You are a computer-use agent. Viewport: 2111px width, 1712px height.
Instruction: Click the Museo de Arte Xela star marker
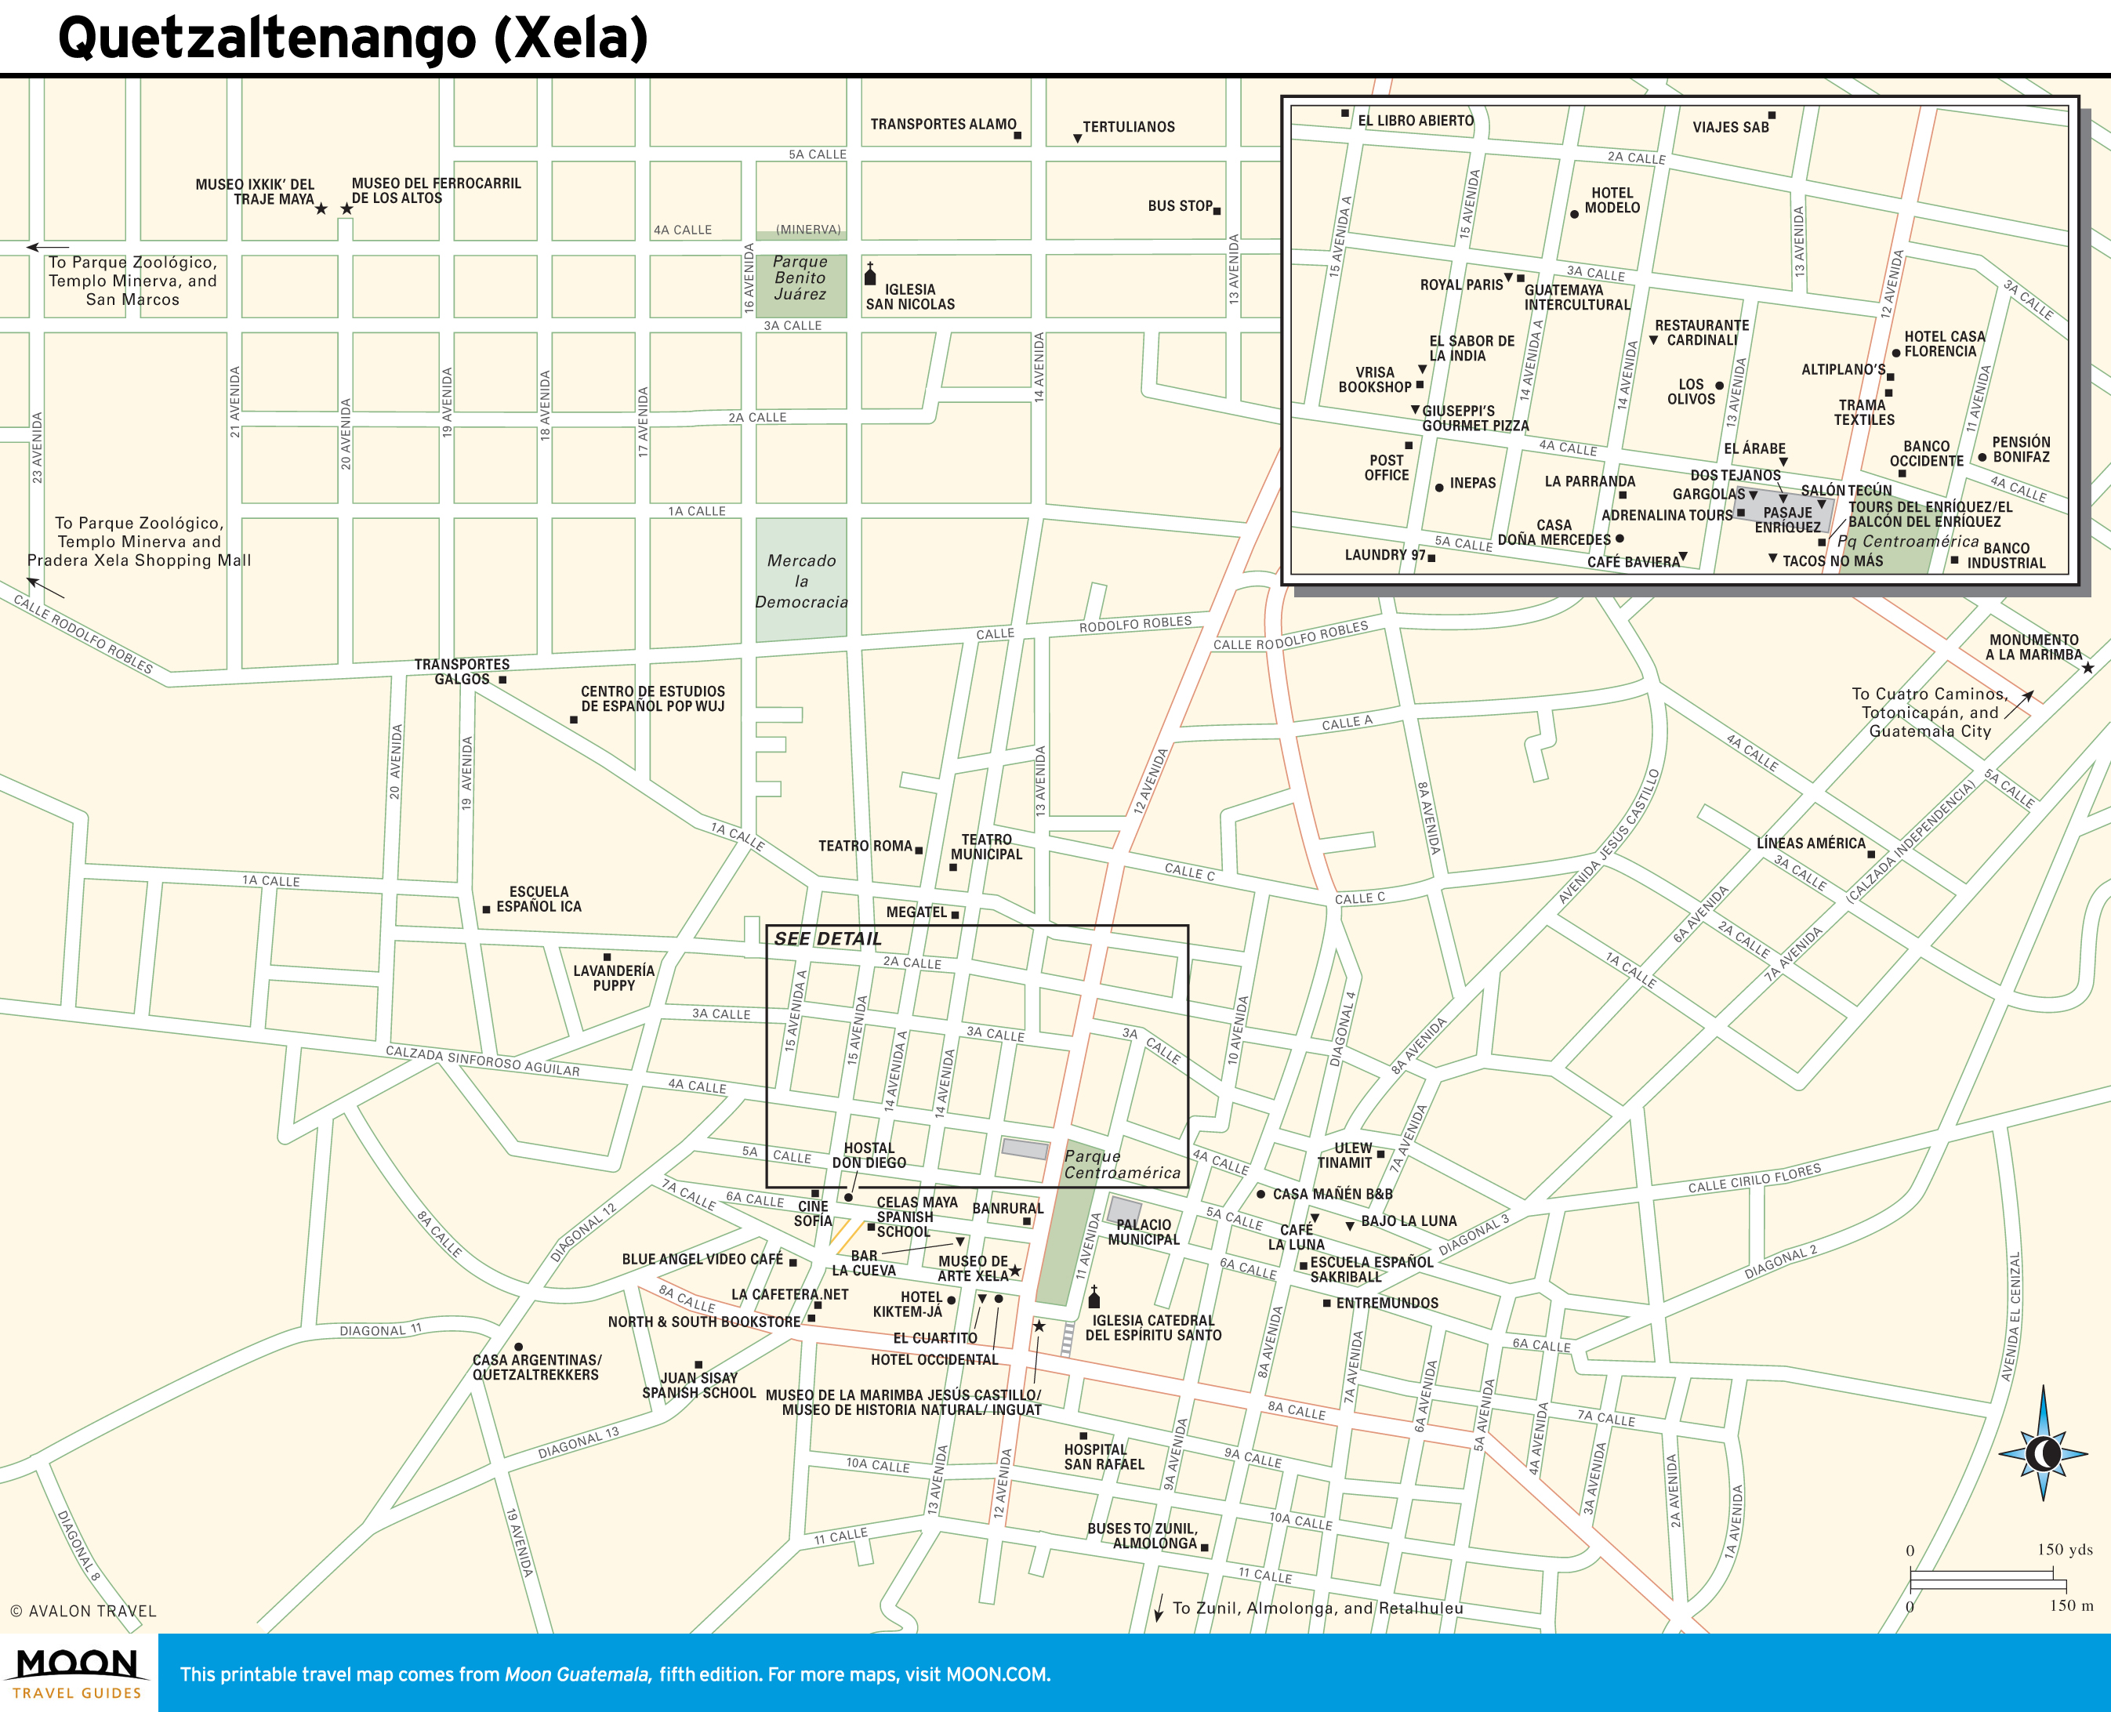(x=1014, y=1270)
